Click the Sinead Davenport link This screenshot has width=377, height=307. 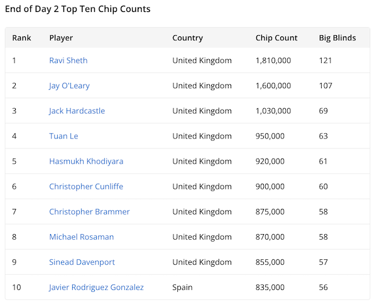point(82,262)
